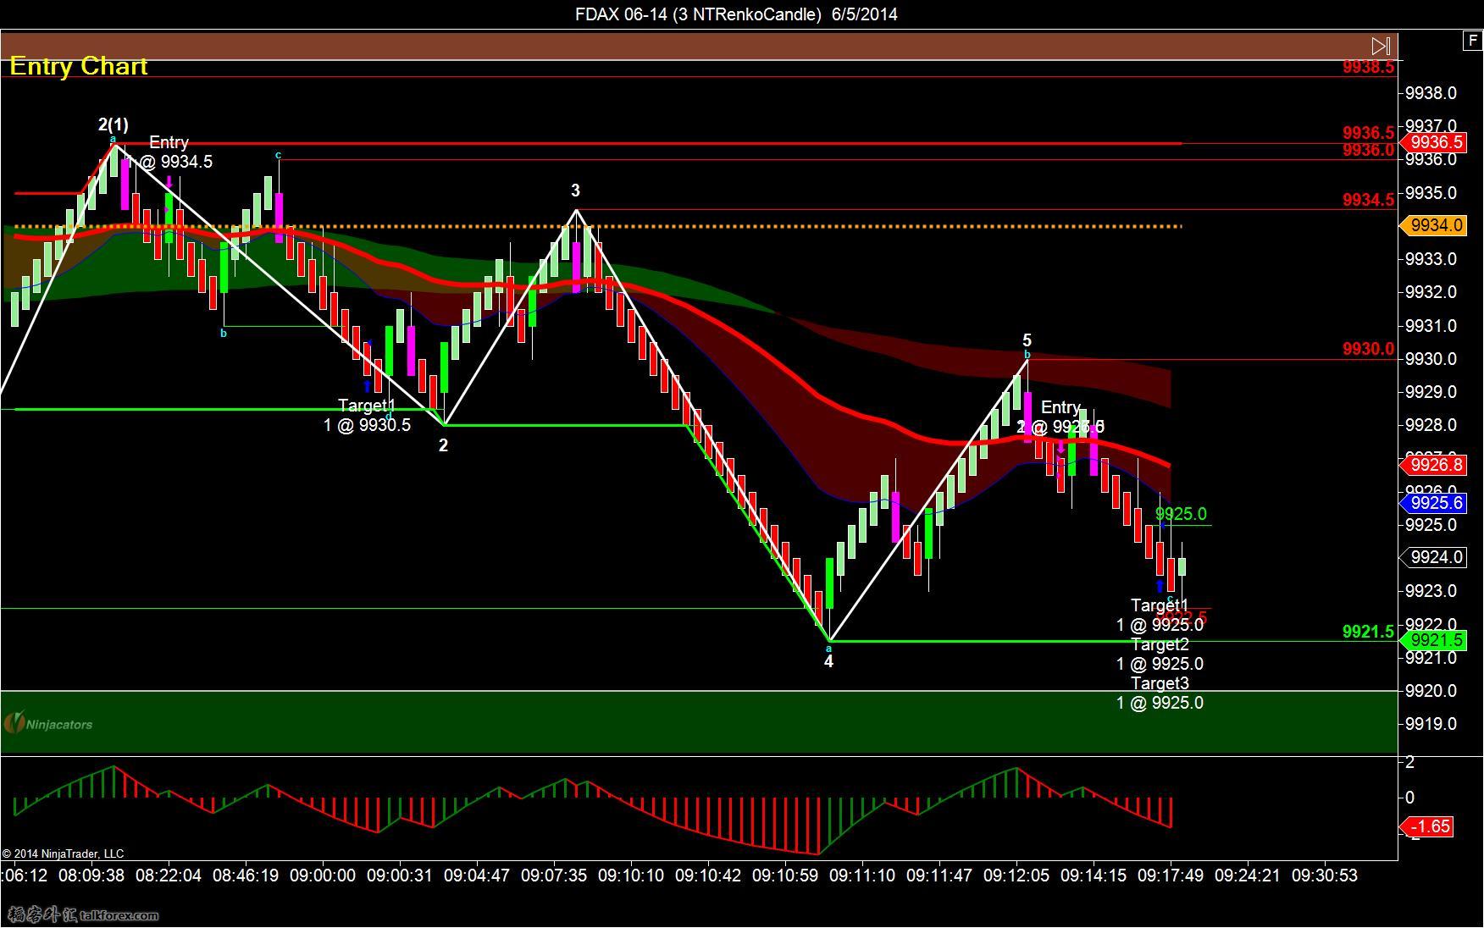The height and width of the screenshot is (928, 1484).
Task: Click the '09:10:59' time axis label
Action: pos(785,876)
